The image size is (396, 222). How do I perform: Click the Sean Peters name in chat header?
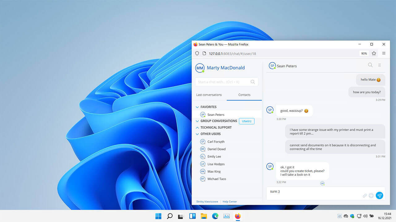287,66
